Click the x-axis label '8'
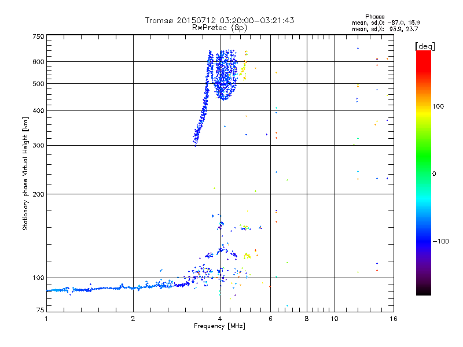The height and width of the screenshot is (347, 463). 307,319
